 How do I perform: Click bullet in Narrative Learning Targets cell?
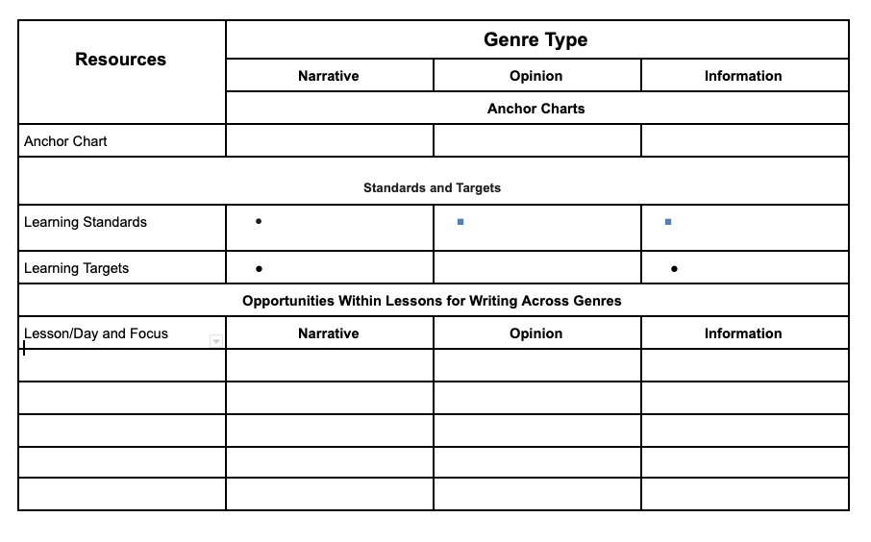pos(259,269)
